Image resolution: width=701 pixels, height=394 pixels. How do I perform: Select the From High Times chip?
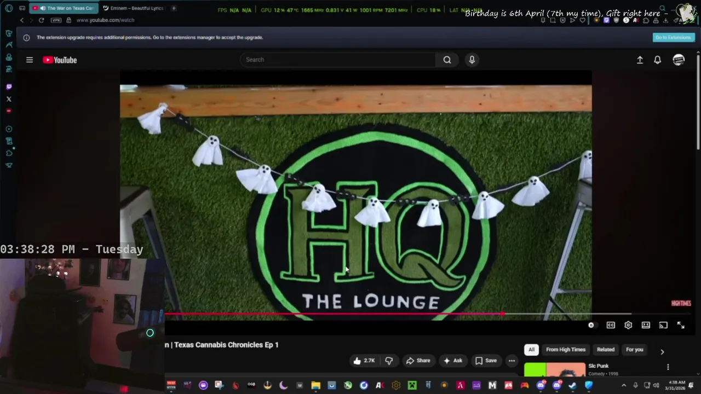[566, 350]
